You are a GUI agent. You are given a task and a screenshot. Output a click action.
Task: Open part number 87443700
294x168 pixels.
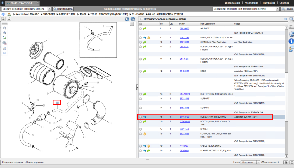coord(184,117)
